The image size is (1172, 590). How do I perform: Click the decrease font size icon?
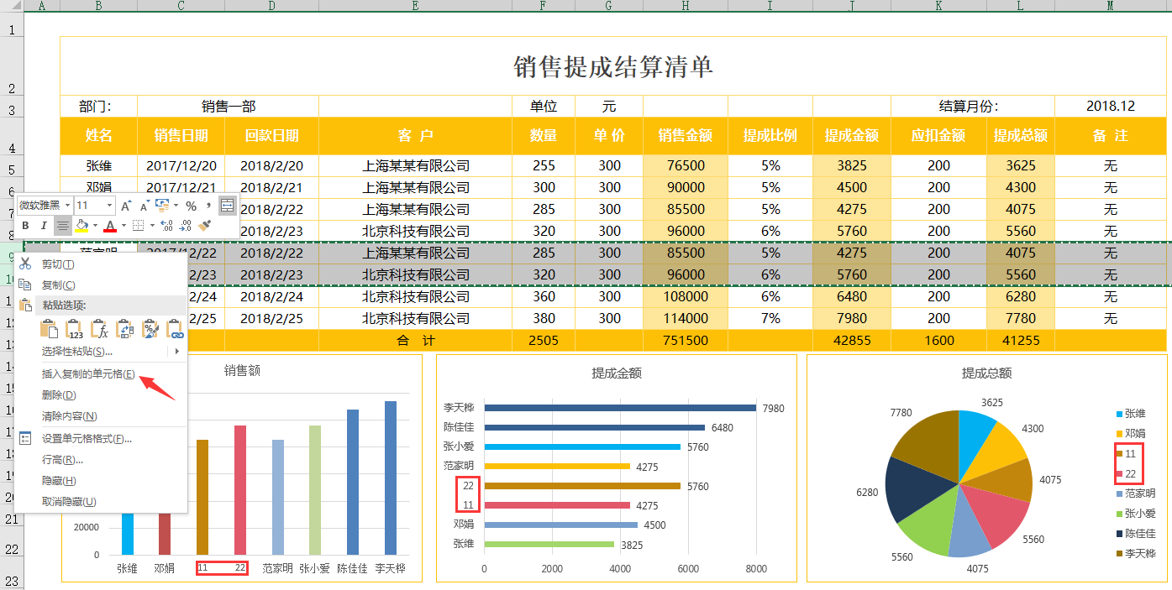click(145, 206)
